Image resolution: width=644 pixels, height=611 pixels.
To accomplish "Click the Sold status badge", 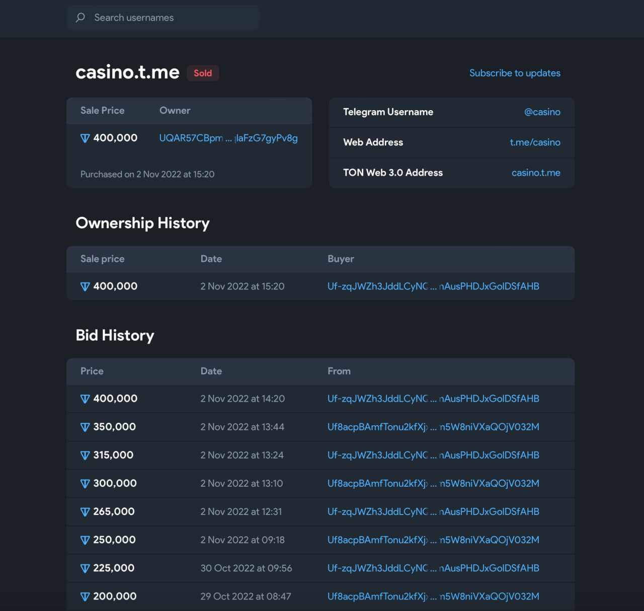I will coord(203,73).
